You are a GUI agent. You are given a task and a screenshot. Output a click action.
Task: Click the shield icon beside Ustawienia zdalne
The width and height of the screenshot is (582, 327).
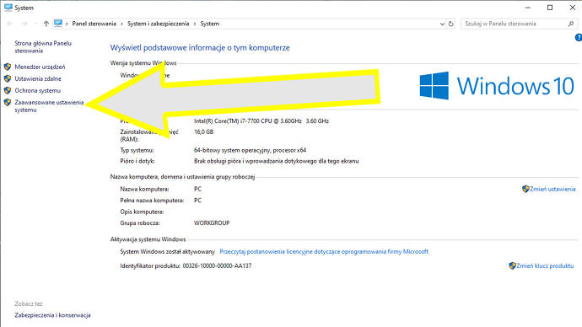(x=8, y=78)
